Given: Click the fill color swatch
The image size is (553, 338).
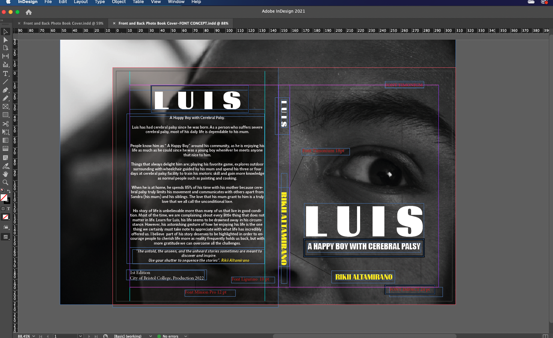Looking at the screenshot, I should (x=4, y=197).
